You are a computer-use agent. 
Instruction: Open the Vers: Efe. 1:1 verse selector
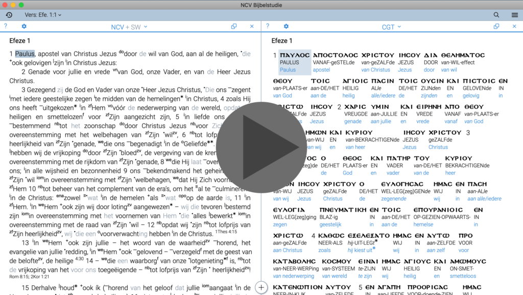click(x=43, y=15)
